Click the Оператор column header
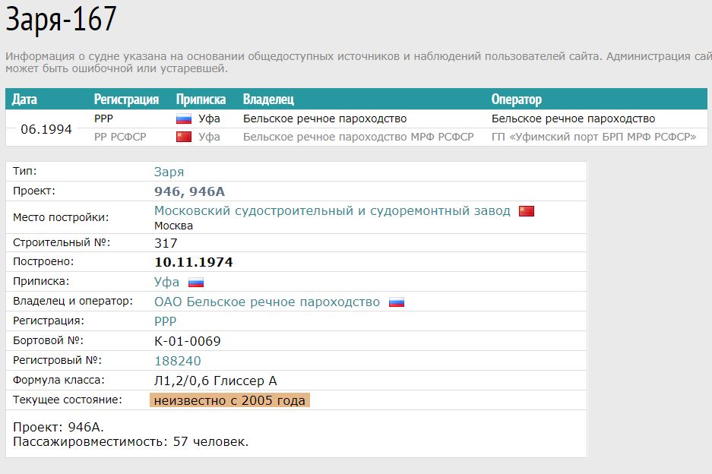The height and width of the screenshot is (474, 712). coord(516,100)
